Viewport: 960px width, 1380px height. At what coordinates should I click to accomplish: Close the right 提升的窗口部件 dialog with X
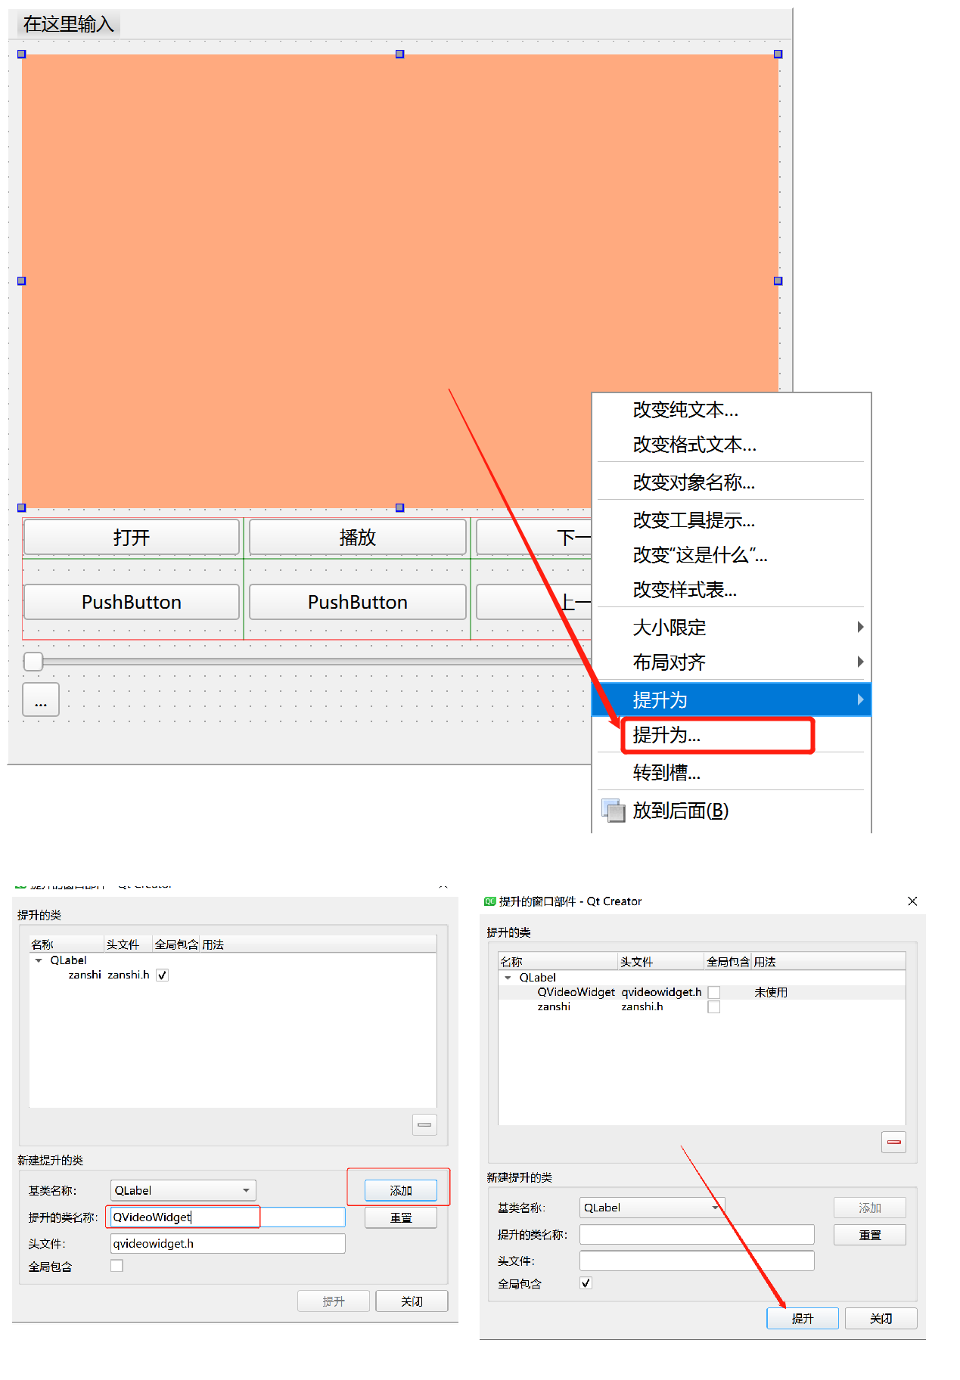[912, 901]
